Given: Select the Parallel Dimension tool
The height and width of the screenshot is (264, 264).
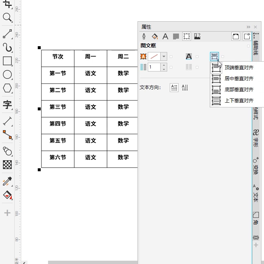Looking at the screenshot, I should pyautogui.click(x=7, y=121).
